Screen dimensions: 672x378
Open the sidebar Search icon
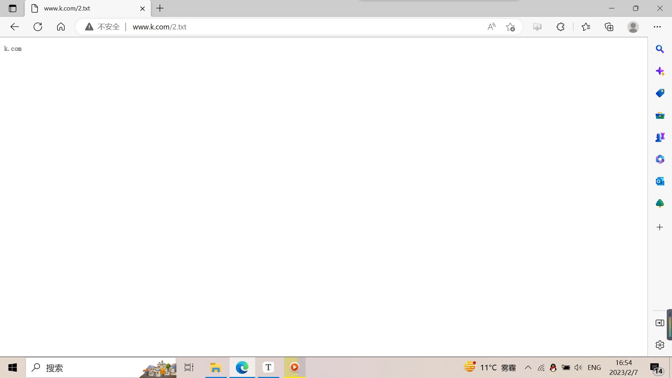[660, 49]
